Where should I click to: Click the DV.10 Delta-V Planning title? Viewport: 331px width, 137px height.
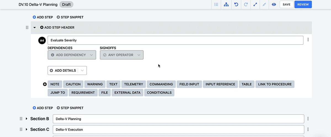tap(38, 4)
